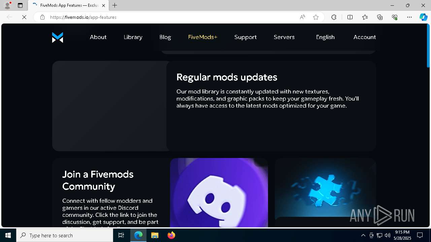431x242 pixels.
Task: Stop loading the page
Action: pos(24,17)
